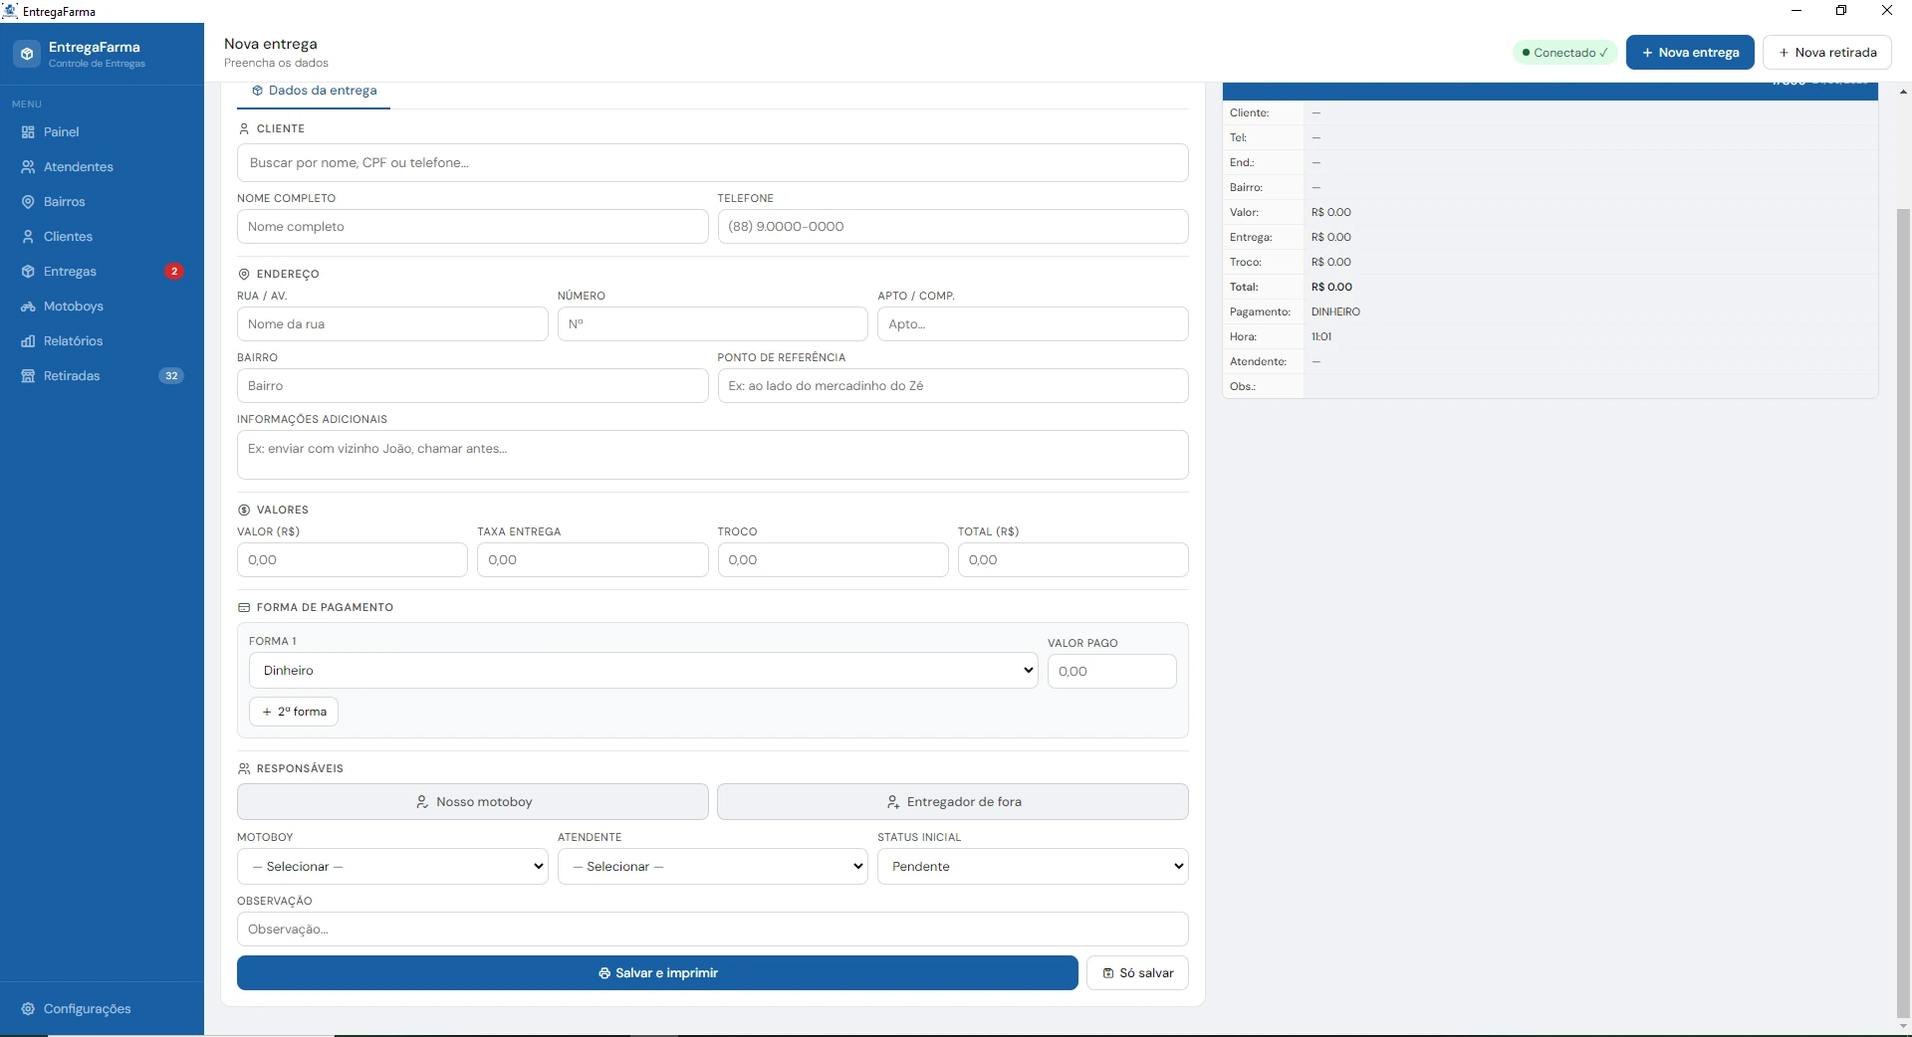Click the Informações adicionais text area
Image resolution: width=1912 pixels, height=1037 pixels.
[x=712, y=455]
